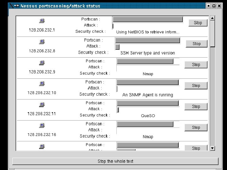Click the Portscan progress bar for 128.206.232.1

click(148, 20)
